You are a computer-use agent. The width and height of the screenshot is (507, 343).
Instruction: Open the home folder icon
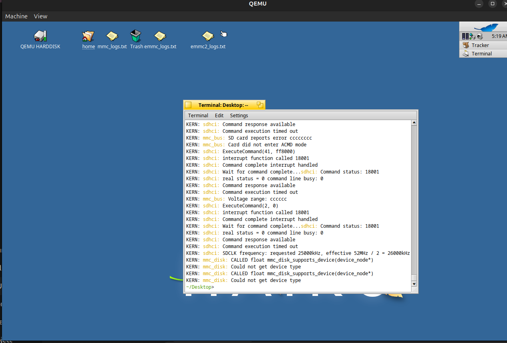tap(88, 36)
